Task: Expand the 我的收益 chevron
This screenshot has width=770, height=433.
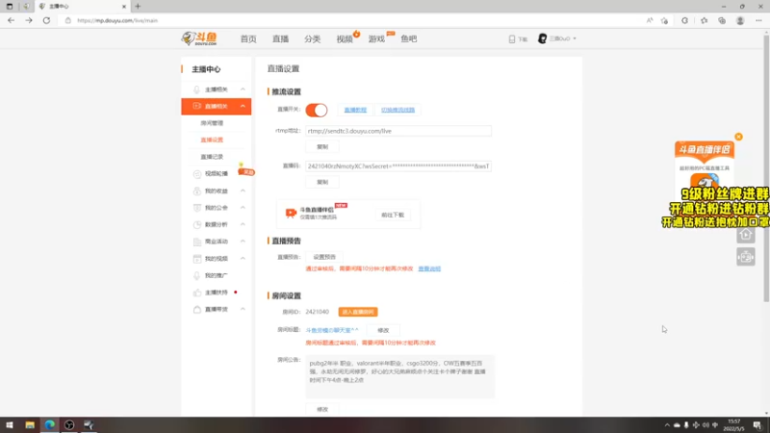Action: [x=243, y=191]
